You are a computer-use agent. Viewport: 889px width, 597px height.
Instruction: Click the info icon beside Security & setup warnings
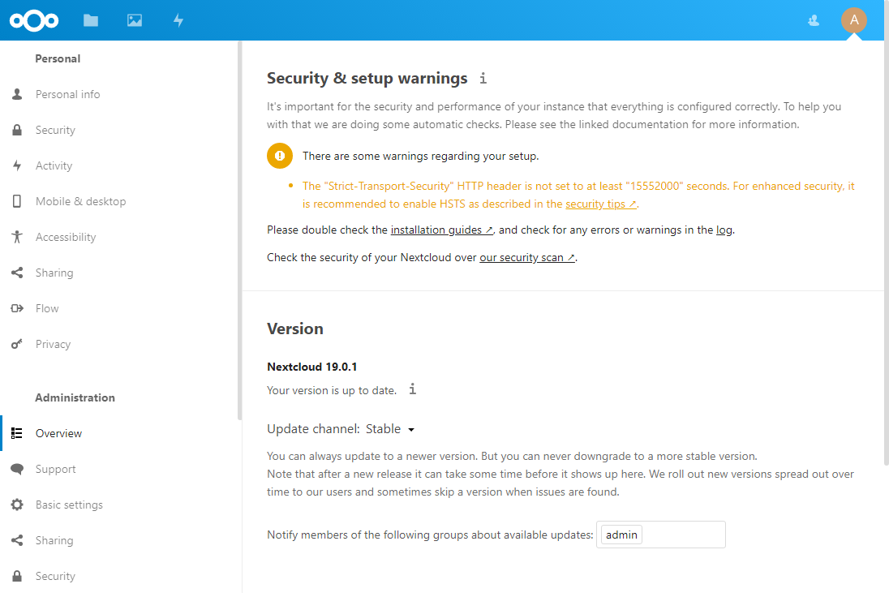[483, 78]
